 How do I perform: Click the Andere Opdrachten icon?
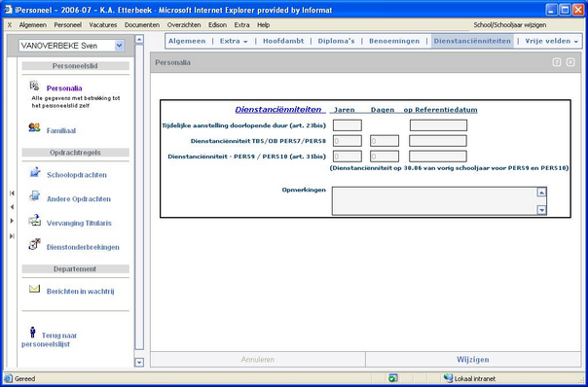(x=34, y=196)
